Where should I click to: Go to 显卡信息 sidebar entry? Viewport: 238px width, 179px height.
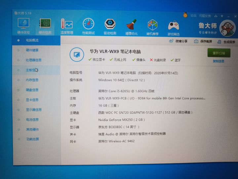(x=32, y=100)
